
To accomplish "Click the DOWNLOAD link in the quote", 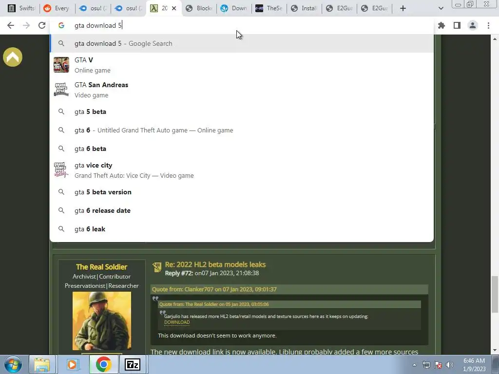I will 177,322.
